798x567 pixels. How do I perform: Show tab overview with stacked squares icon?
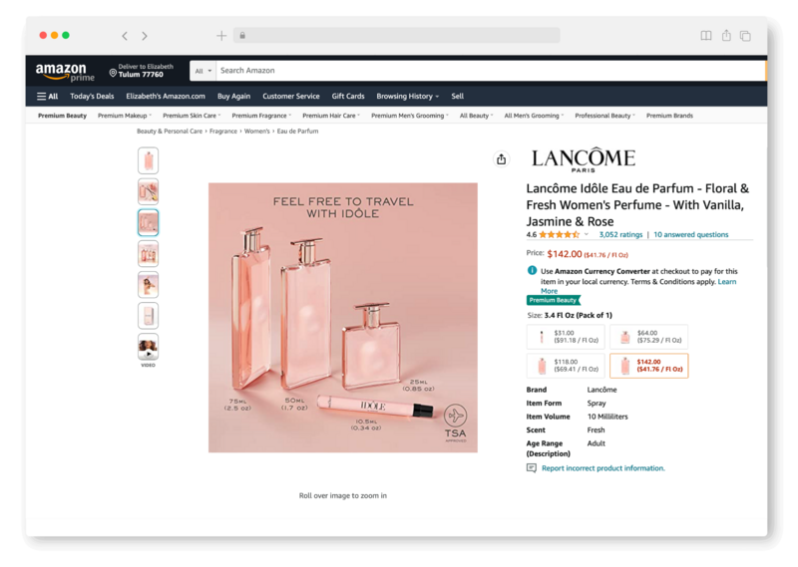click(745, 36)
